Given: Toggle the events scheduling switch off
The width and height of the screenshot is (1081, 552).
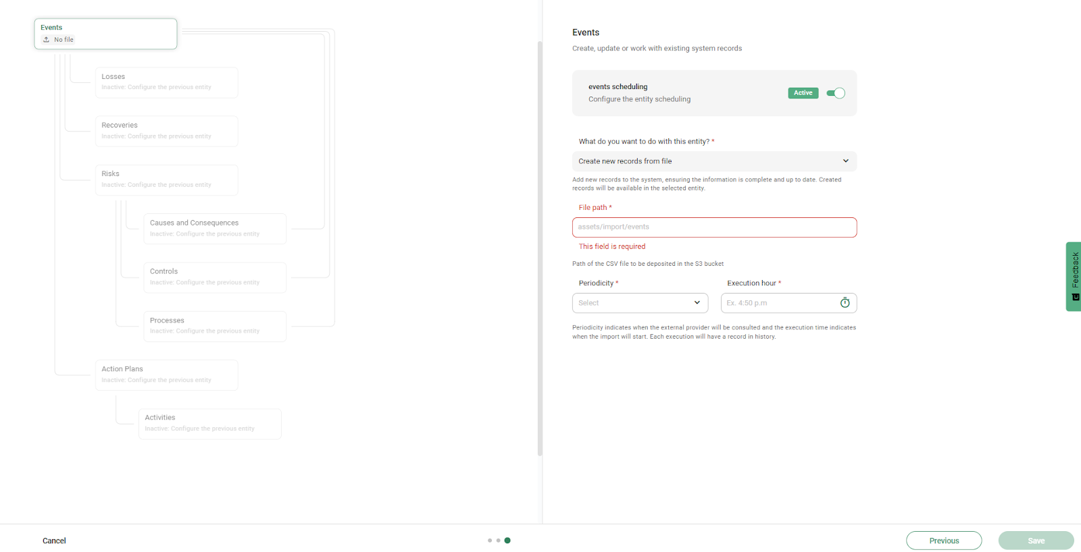Looking at the screenshot, I should coord(836,93).
